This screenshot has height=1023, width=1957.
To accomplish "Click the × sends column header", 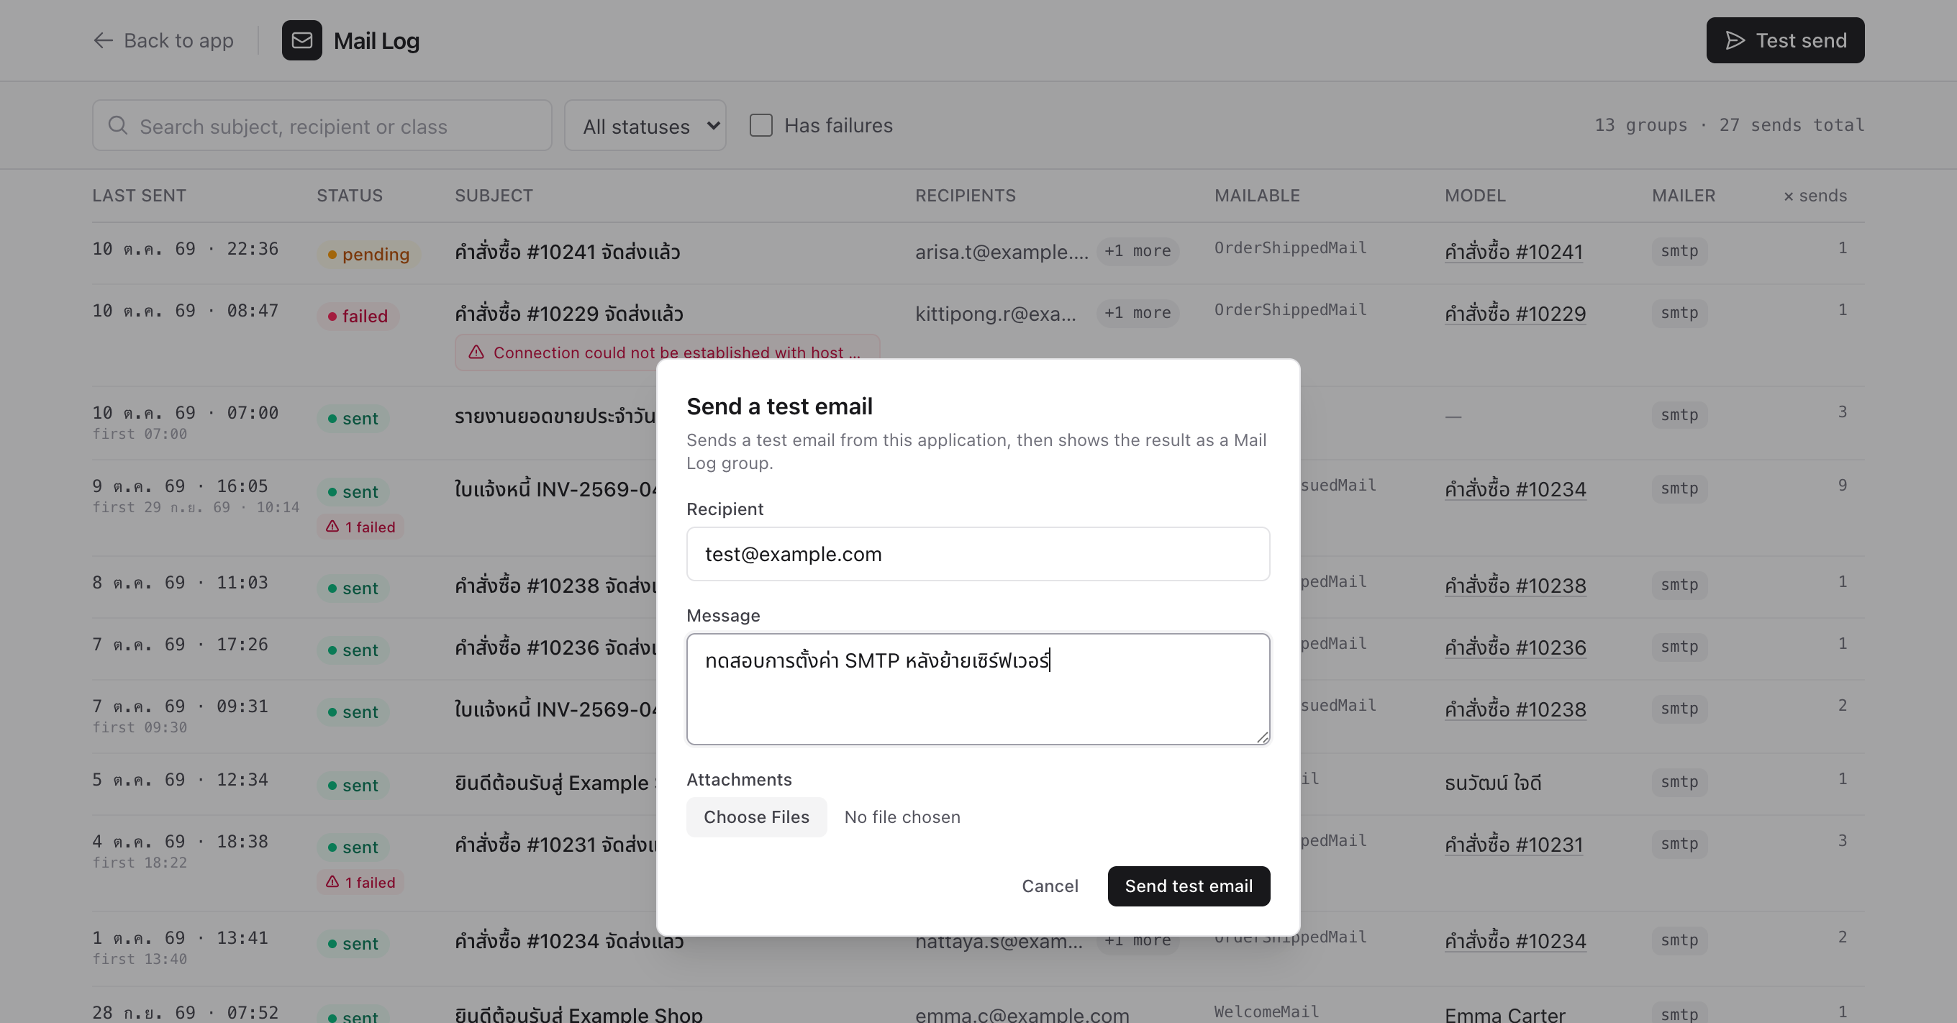I will pos(1815,195).
